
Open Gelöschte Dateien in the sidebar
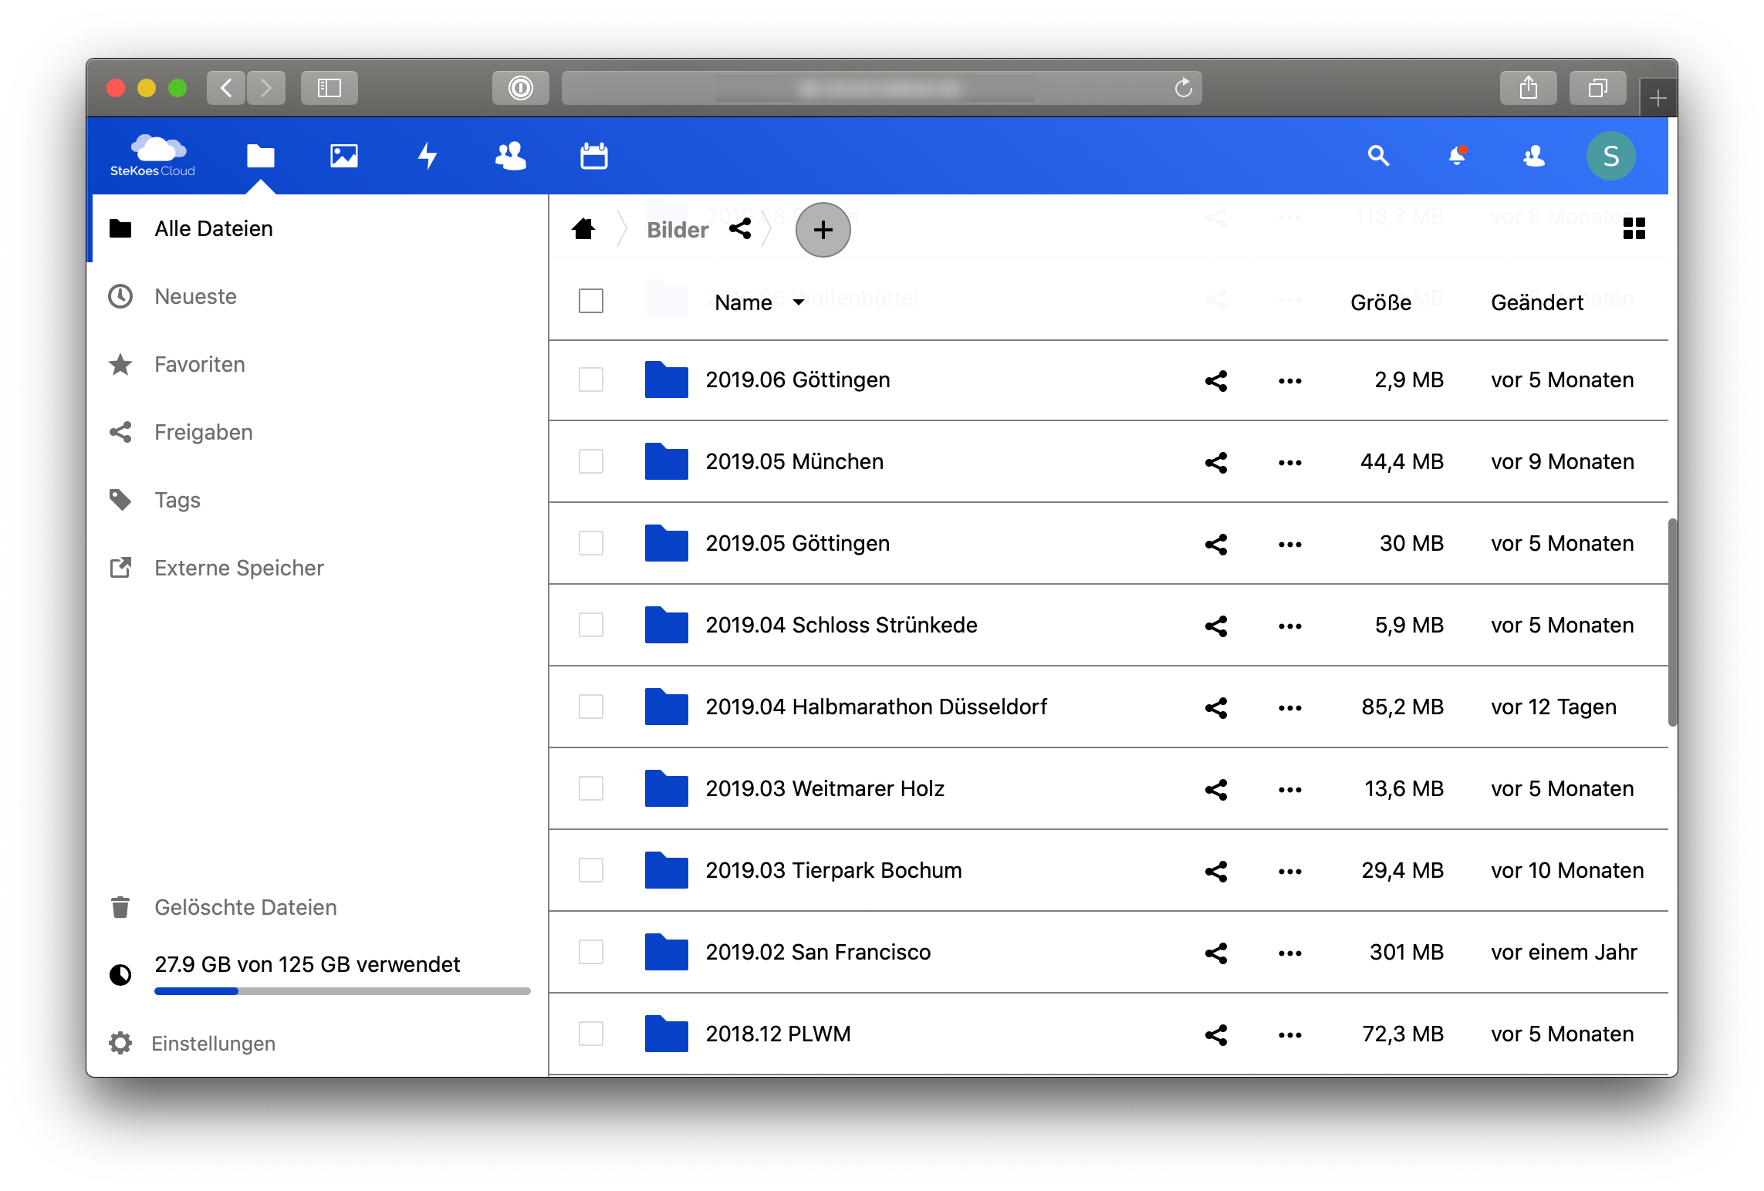245,907
